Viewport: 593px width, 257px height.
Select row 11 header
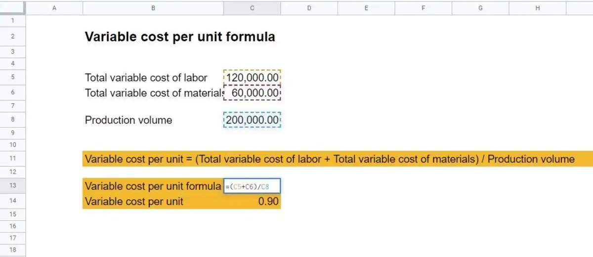pos(12,159)
